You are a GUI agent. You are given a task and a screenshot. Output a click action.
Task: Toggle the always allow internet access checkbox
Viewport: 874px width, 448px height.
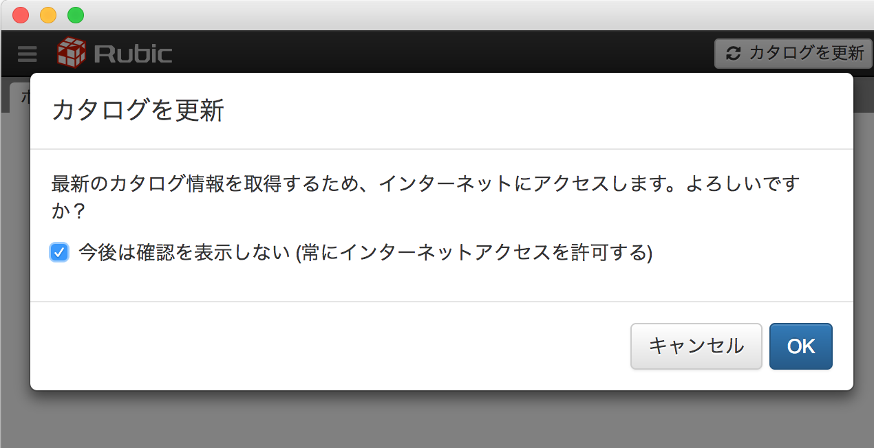[x=59, y=252]
